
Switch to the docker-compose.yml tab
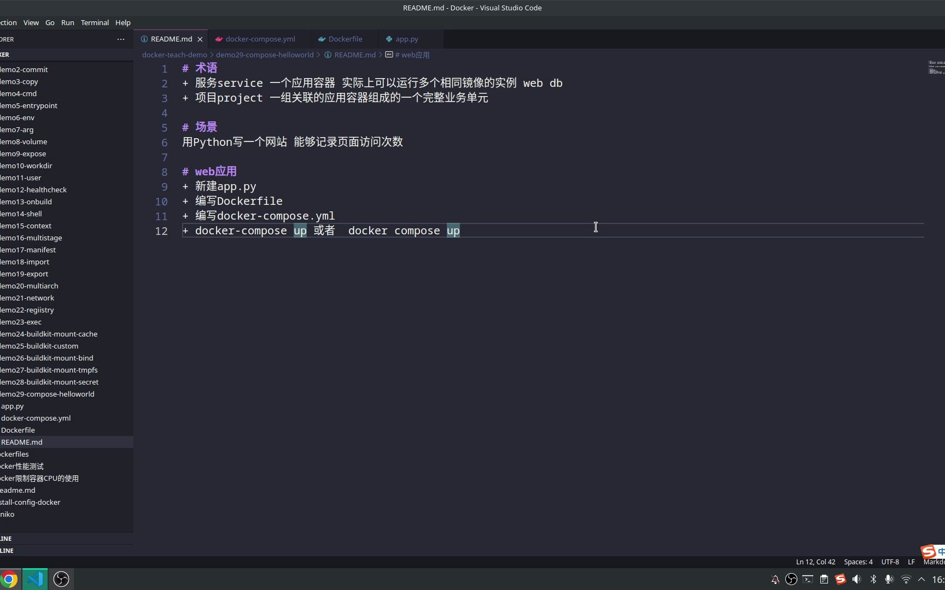pyautogui.click(x=260, y=39)
